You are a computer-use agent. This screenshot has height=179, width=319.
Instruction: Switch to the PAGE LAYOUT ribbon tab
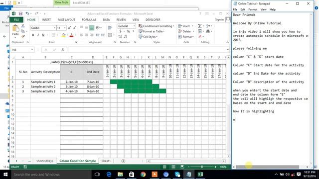click(66, 20)
